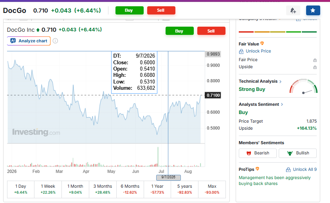Open the Unlock All 9 ProTips link
The width and height of the screenshot is (330, 203).
point(301,169)
